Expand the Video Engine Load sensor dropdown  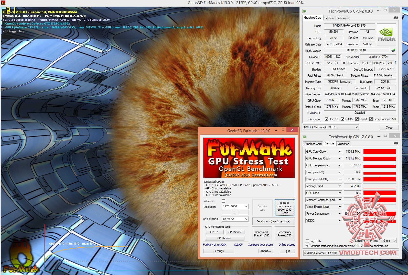pyautogui.click(x=340, y=207)
